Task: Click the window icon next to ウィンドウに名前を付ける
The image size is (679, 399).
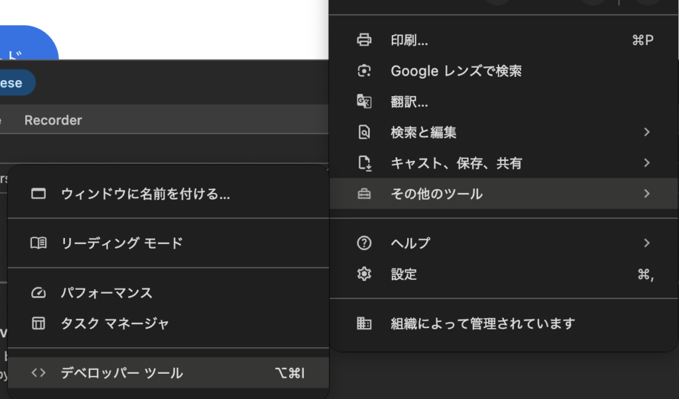Action: pos(38,194)
